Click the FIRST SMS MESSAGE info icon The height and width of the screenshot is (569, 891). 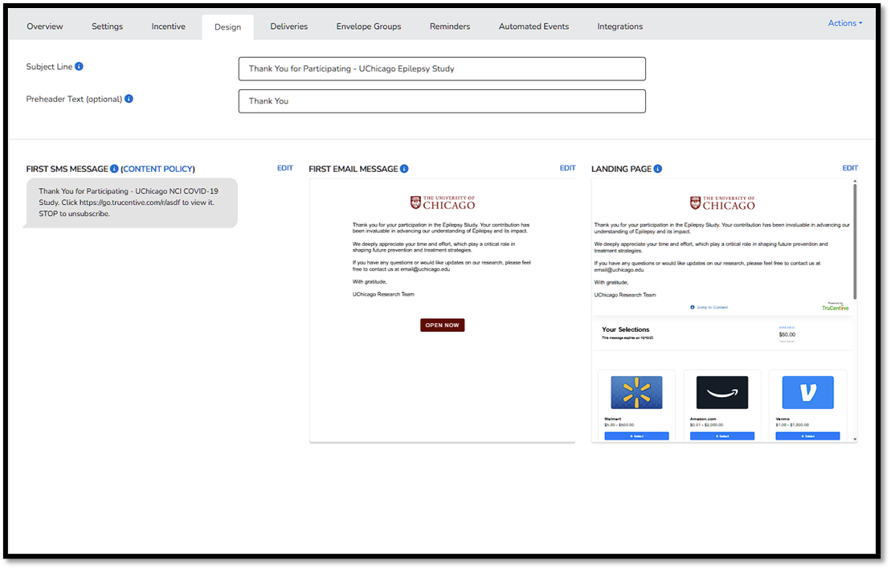pos(114,169)
